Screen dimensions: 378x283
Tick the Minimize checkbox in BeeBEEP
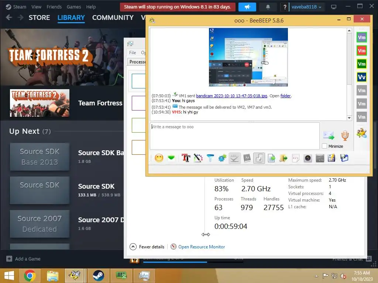324,146
